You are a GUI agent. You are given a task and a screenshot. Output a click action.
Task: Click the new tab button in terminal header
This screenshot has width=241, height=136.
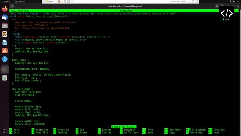(x=12, y=6)
